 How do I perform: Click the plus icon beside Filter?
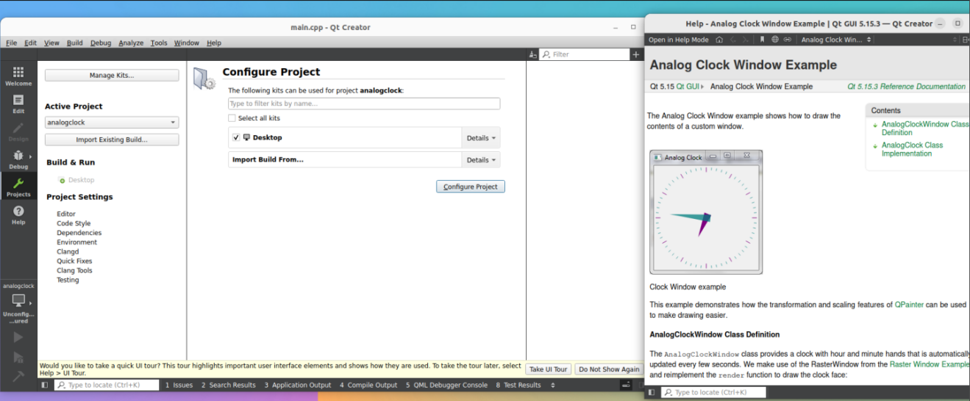pyautogui.click(x=635, y=54)
